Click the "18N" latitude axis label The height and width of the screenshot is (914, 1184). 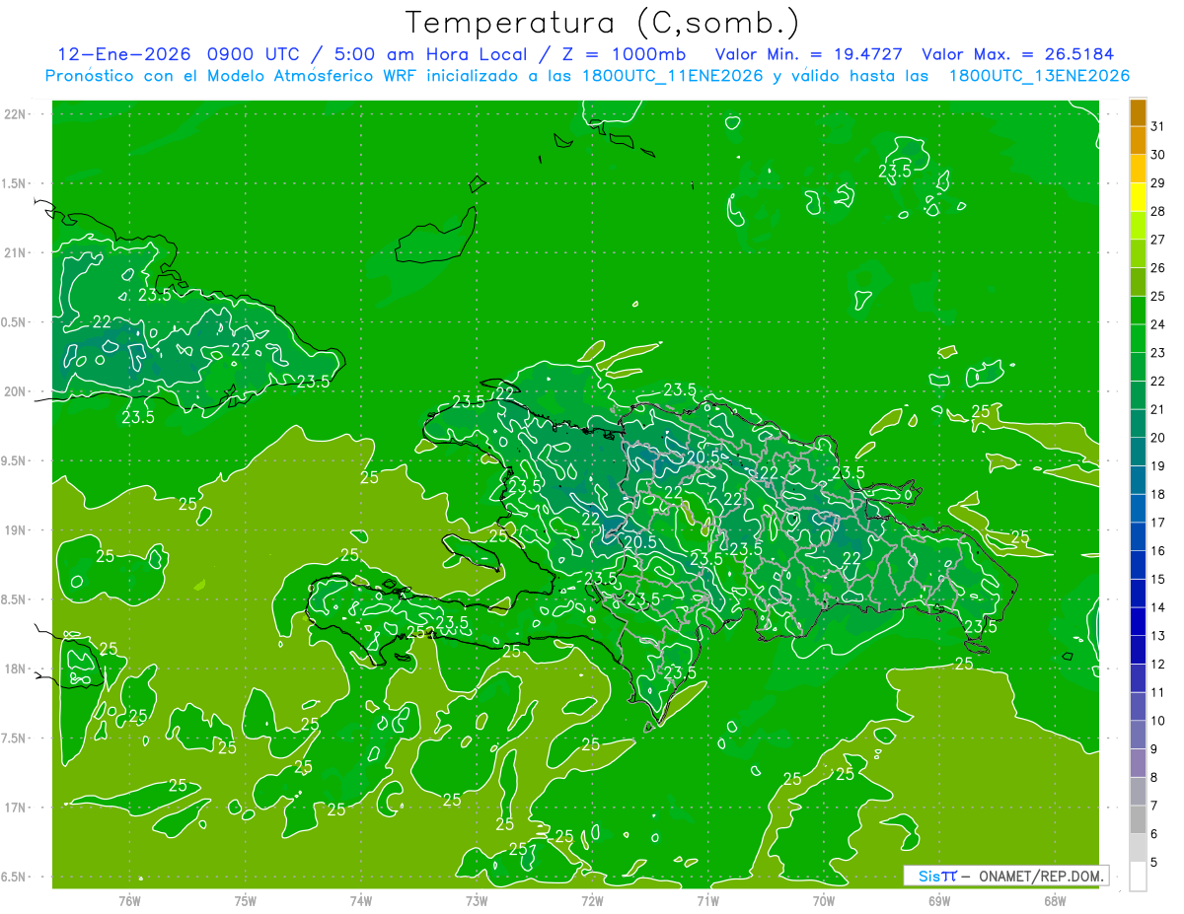coord(15,668)
